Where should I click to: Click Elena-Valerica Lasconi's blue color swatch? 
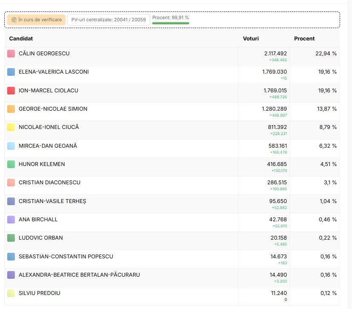11,72
